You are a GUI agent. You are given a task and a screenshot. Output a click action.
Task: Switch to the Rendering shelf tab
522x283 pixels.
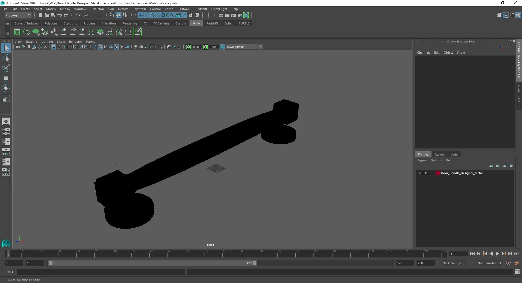130,23
